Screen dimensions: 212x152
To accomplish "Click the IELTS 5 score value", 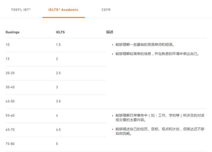I will pyautogui.click(x=57, y=144).
